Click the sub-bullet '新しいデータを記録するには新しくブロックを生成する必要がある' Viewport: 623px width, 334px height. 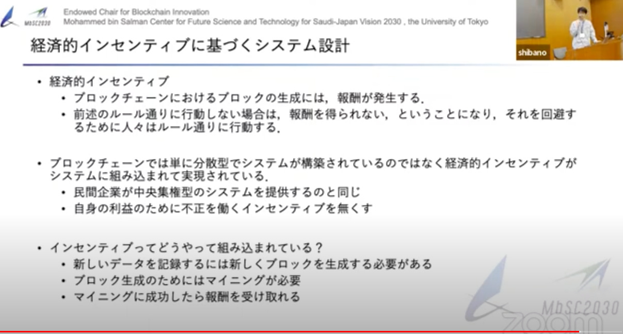tap(252, 264)
